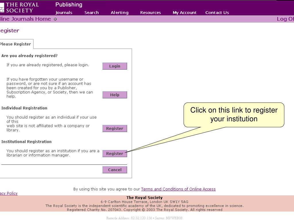Click the 'If you are already registered' text
Screen dimensions: 294x220
pos(48,65)
